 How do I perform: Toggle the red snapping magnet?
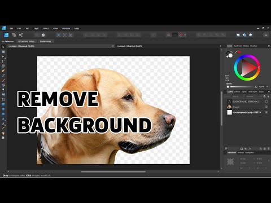pyautogui.click(x=181, y=35)
